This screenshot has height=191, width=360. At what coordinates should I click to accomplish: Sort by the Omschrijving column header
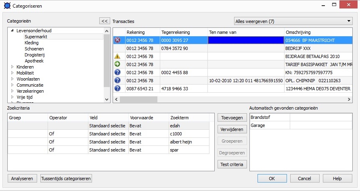point(298,32)
